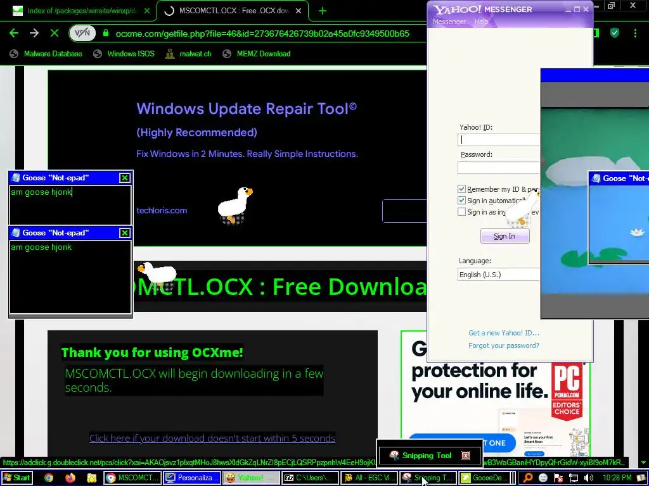Screen dimensions: 649x486
Task: Go forward using the browser forward arrow
Action: click(34, 34)
